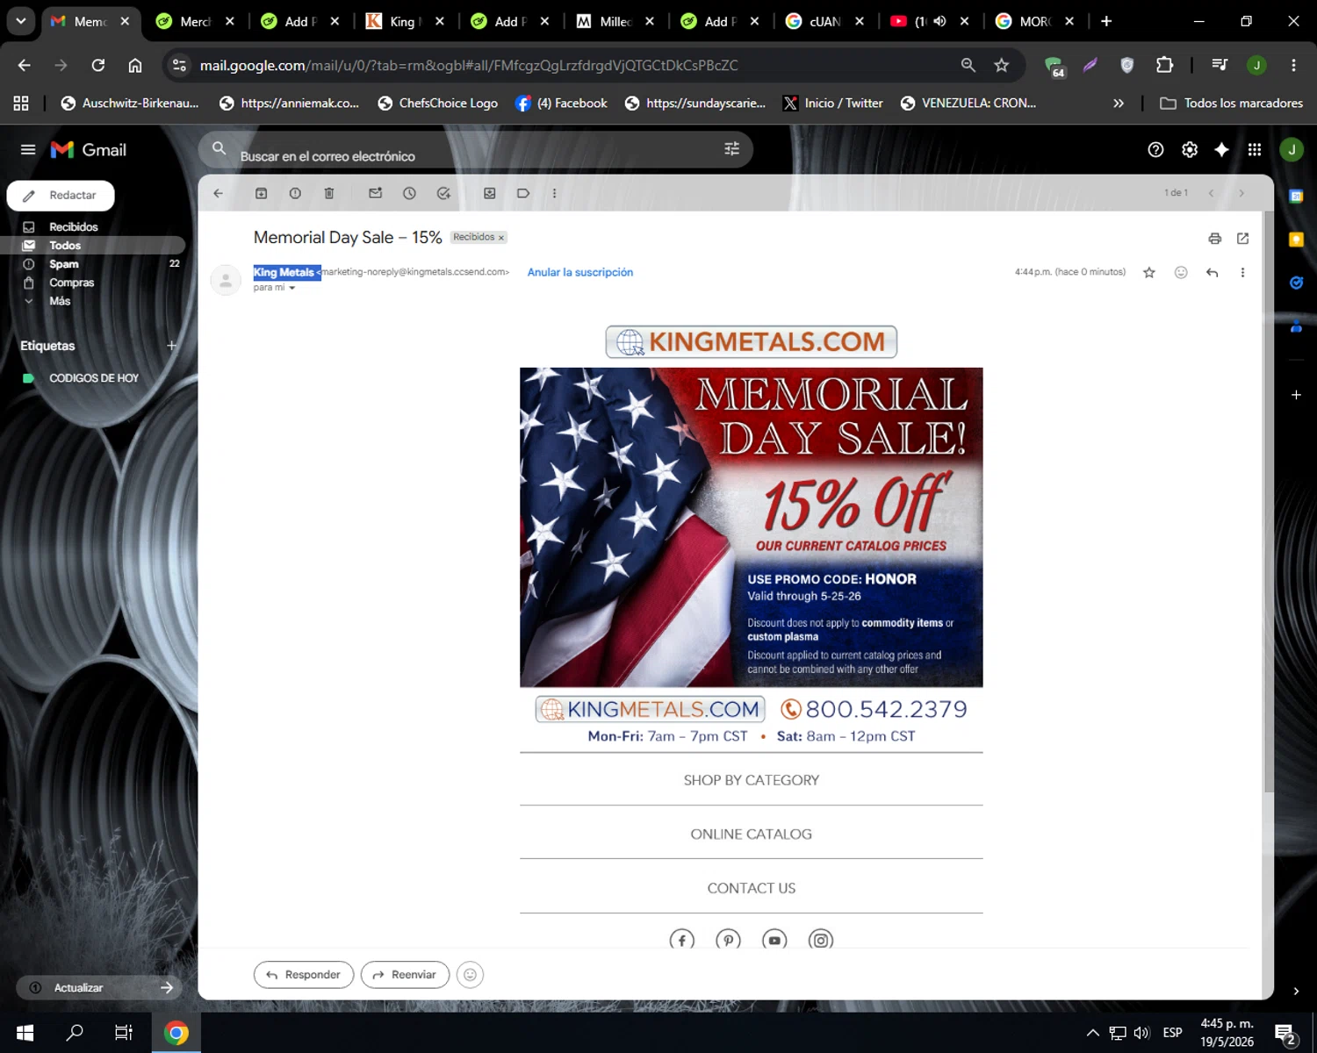
Task: Open Pinterest icon in email footer
Action: click(728, 940)
